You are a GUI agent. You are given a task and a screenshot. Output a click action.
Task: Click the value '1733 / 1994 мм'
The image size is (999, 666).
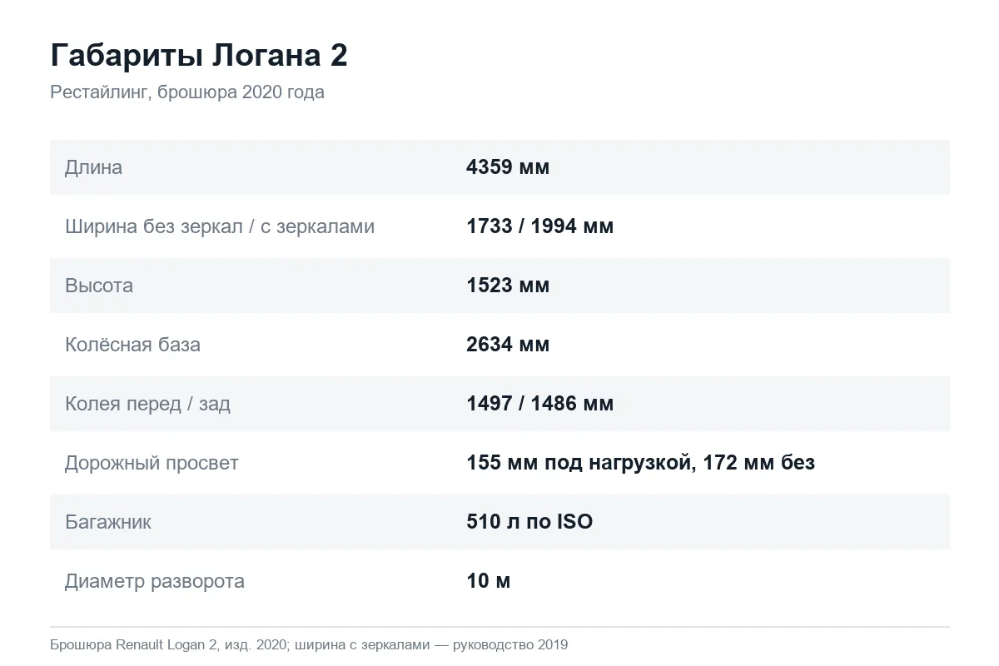coord(540,226)
